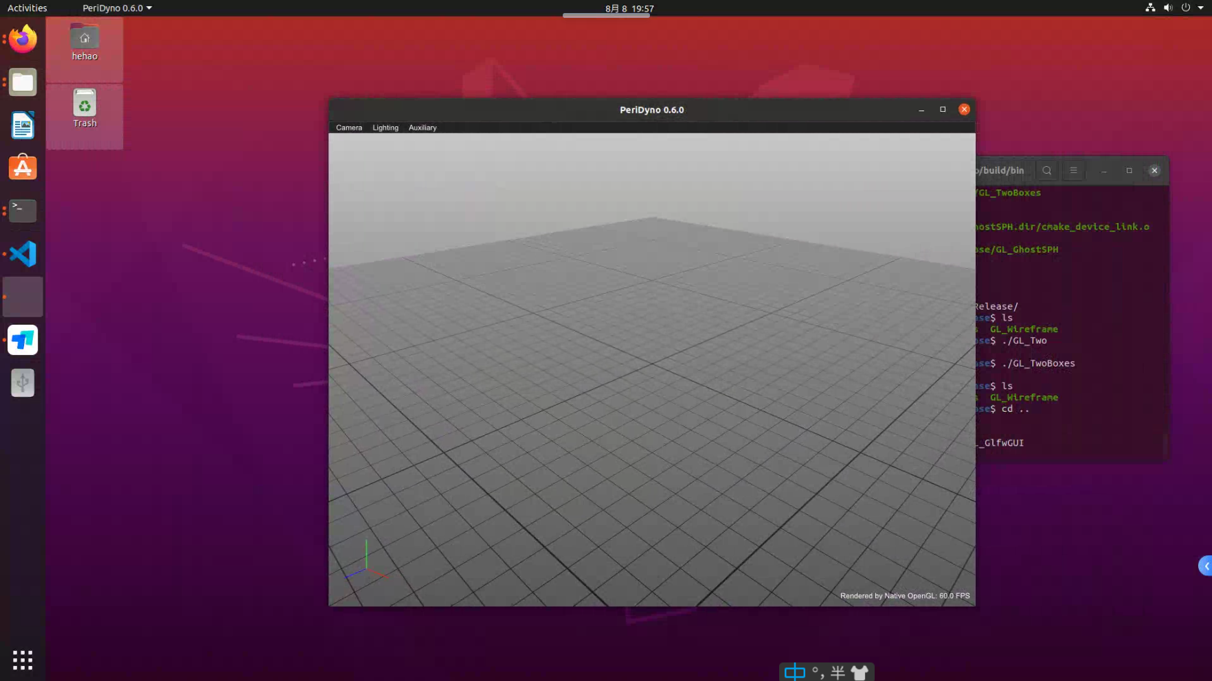Expand the blue side panel arrow
1212x681 pixels.
coord(1206,566)
